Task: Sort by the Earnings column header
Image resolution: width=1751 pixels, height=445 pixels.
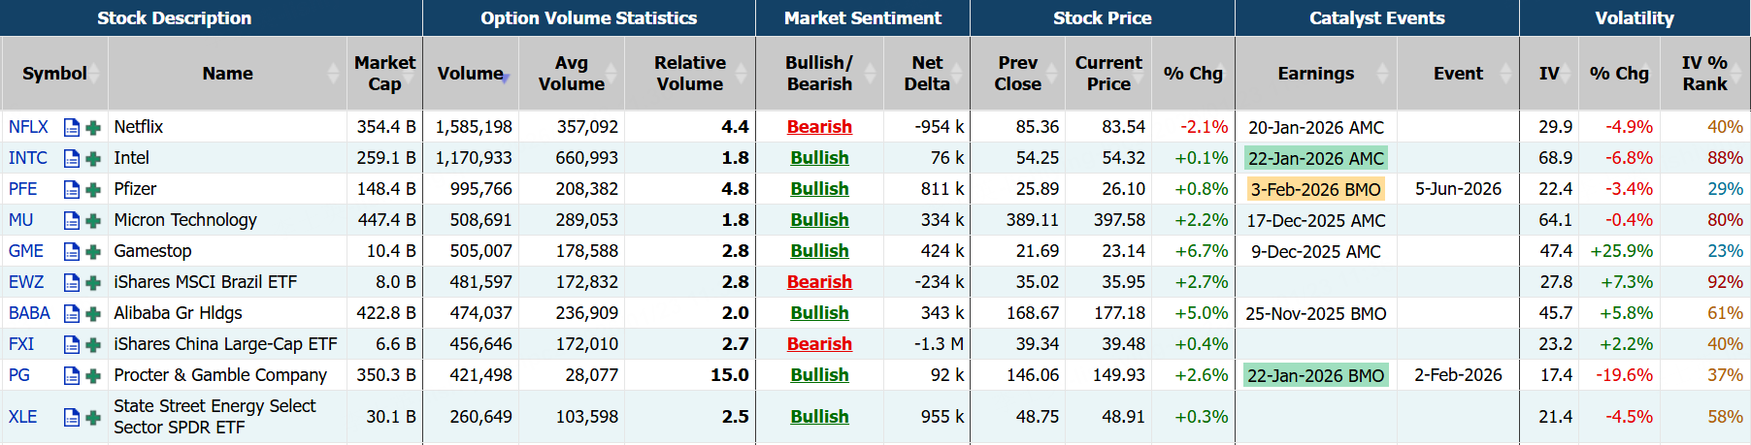Action: (x=1315, y=74)
